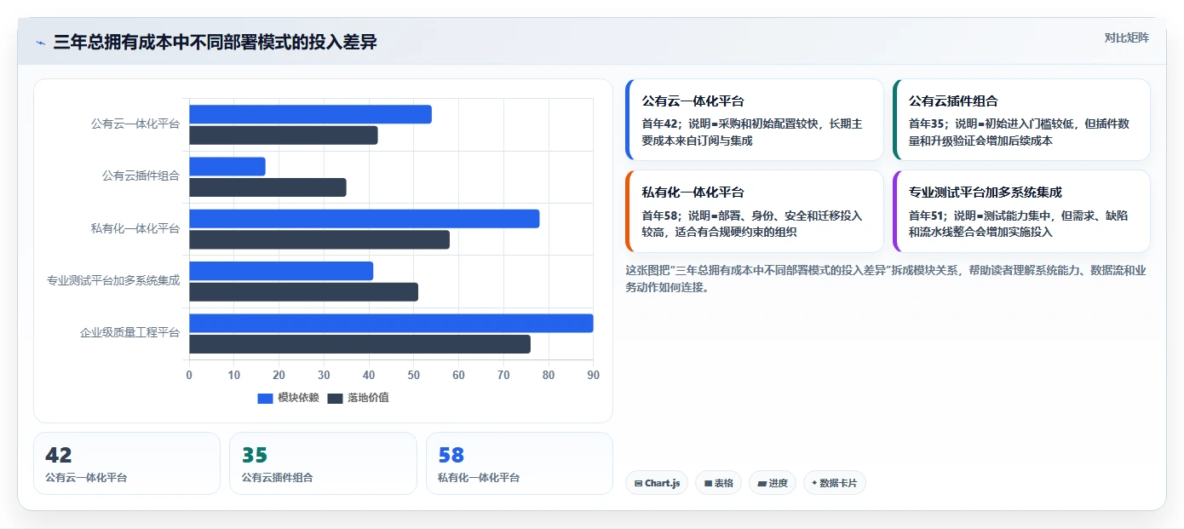Click the icon in 表格 tag

tap(708, 483)
